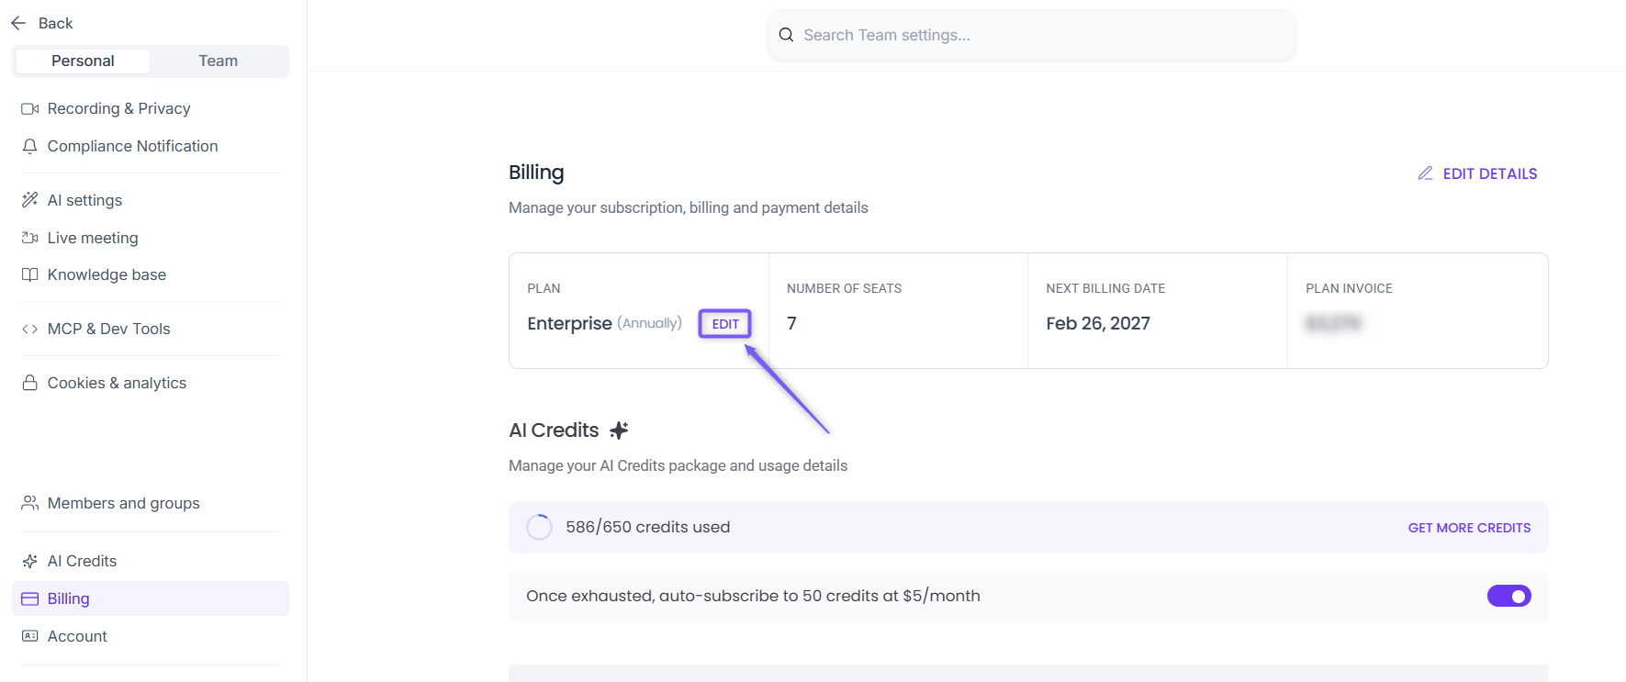Click the search magnifier icon
This screenshot has height=682, width=1626.
tap(786, 35)
